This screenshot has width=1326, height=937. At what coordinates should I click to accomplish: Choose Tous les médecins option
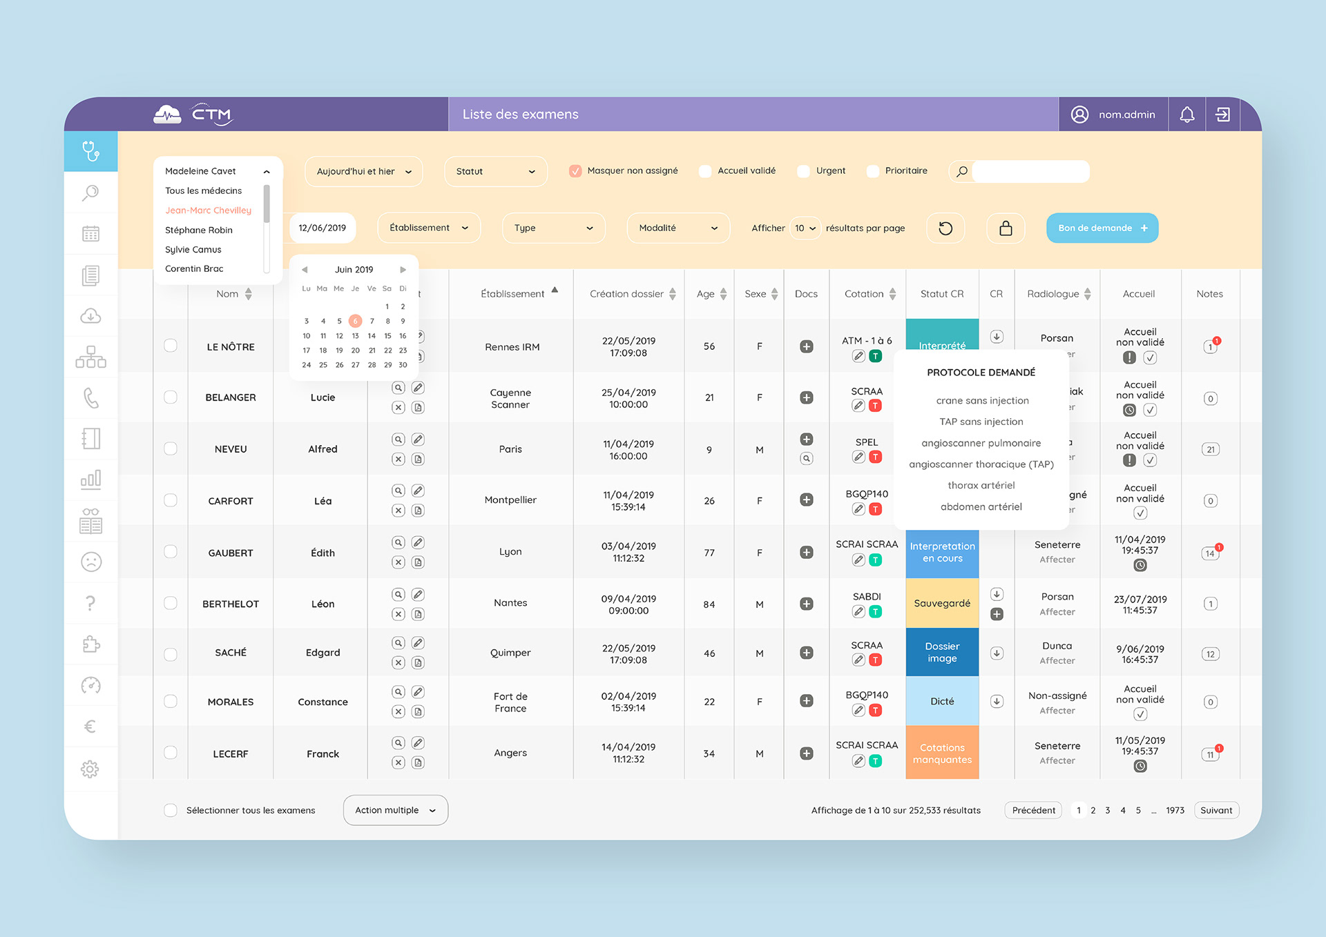(203, 190)
